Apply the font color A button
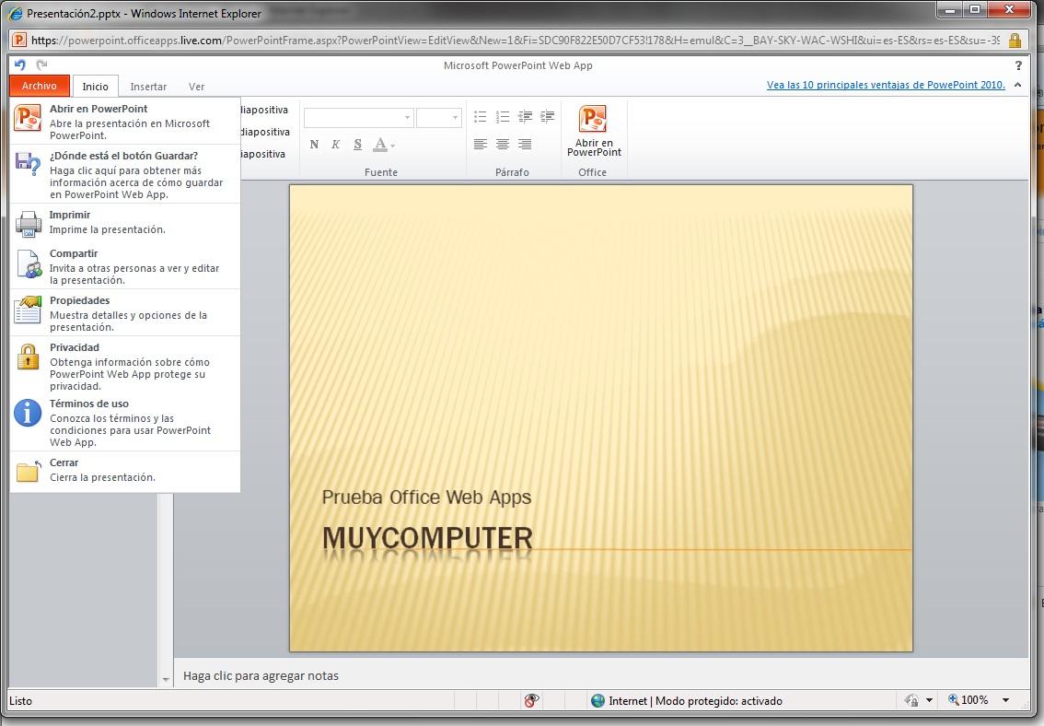 tap(380, 145)
